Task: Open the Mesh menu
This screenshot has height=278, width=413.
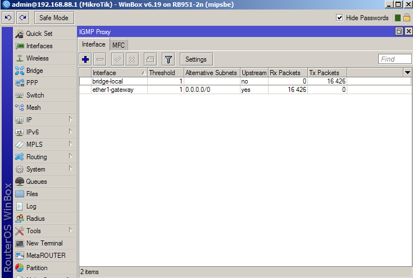Action: point(45,108)
